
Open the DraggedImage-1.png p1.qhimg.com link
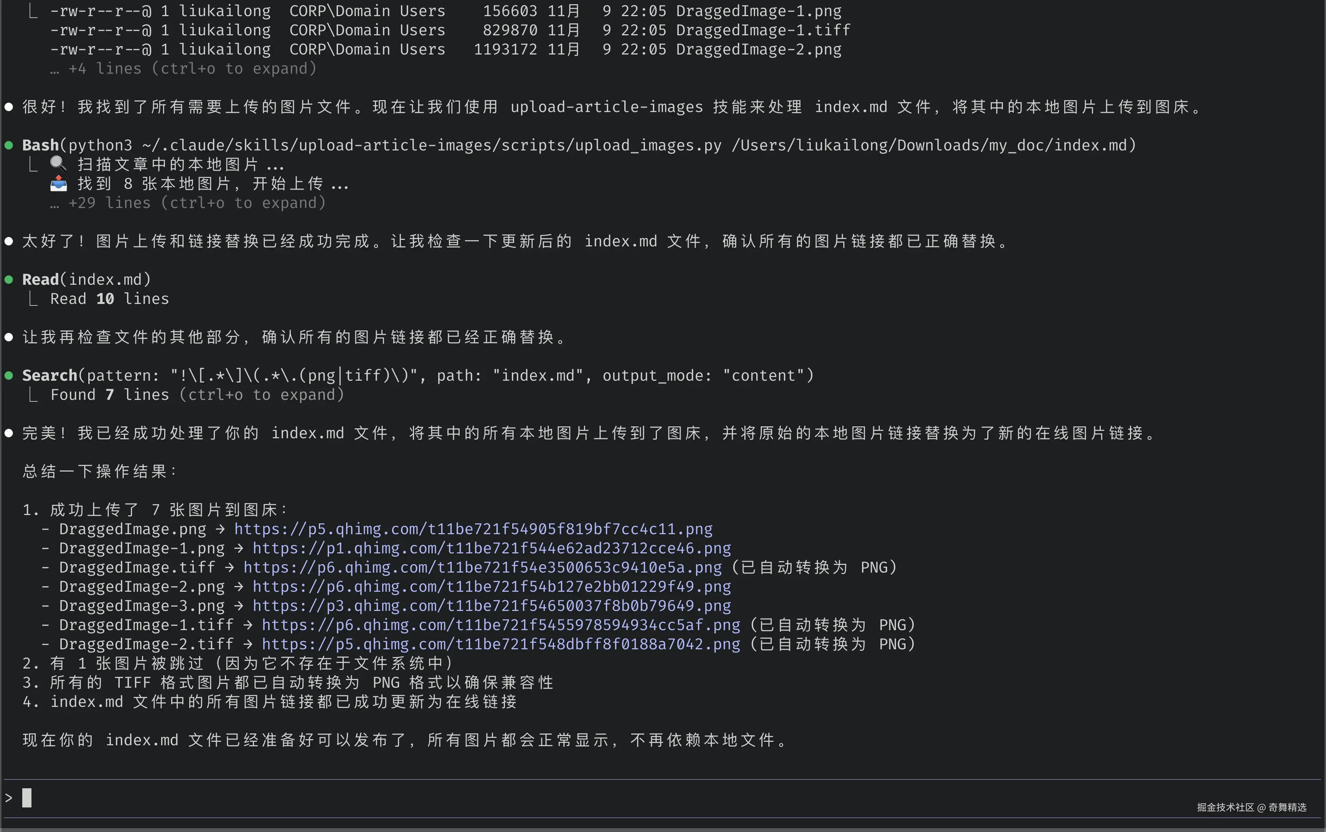click(491, 548)
